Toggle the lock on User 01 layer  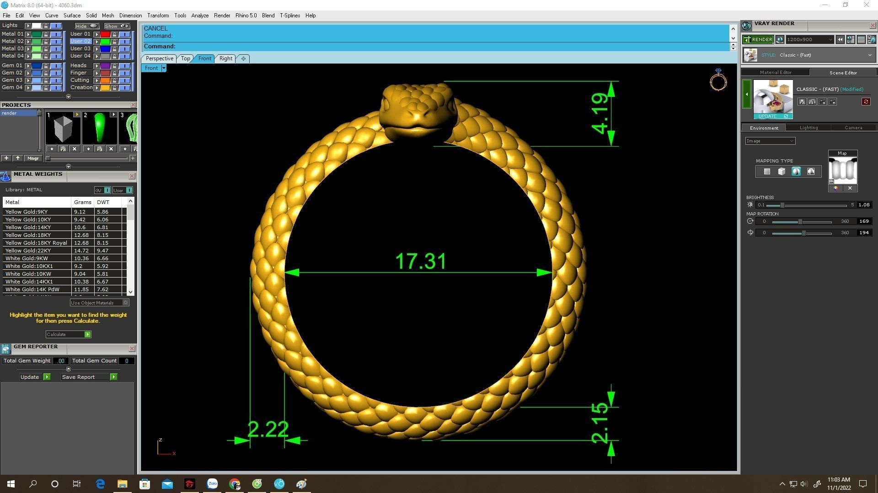pyautogui.click(x=114, y=34)
